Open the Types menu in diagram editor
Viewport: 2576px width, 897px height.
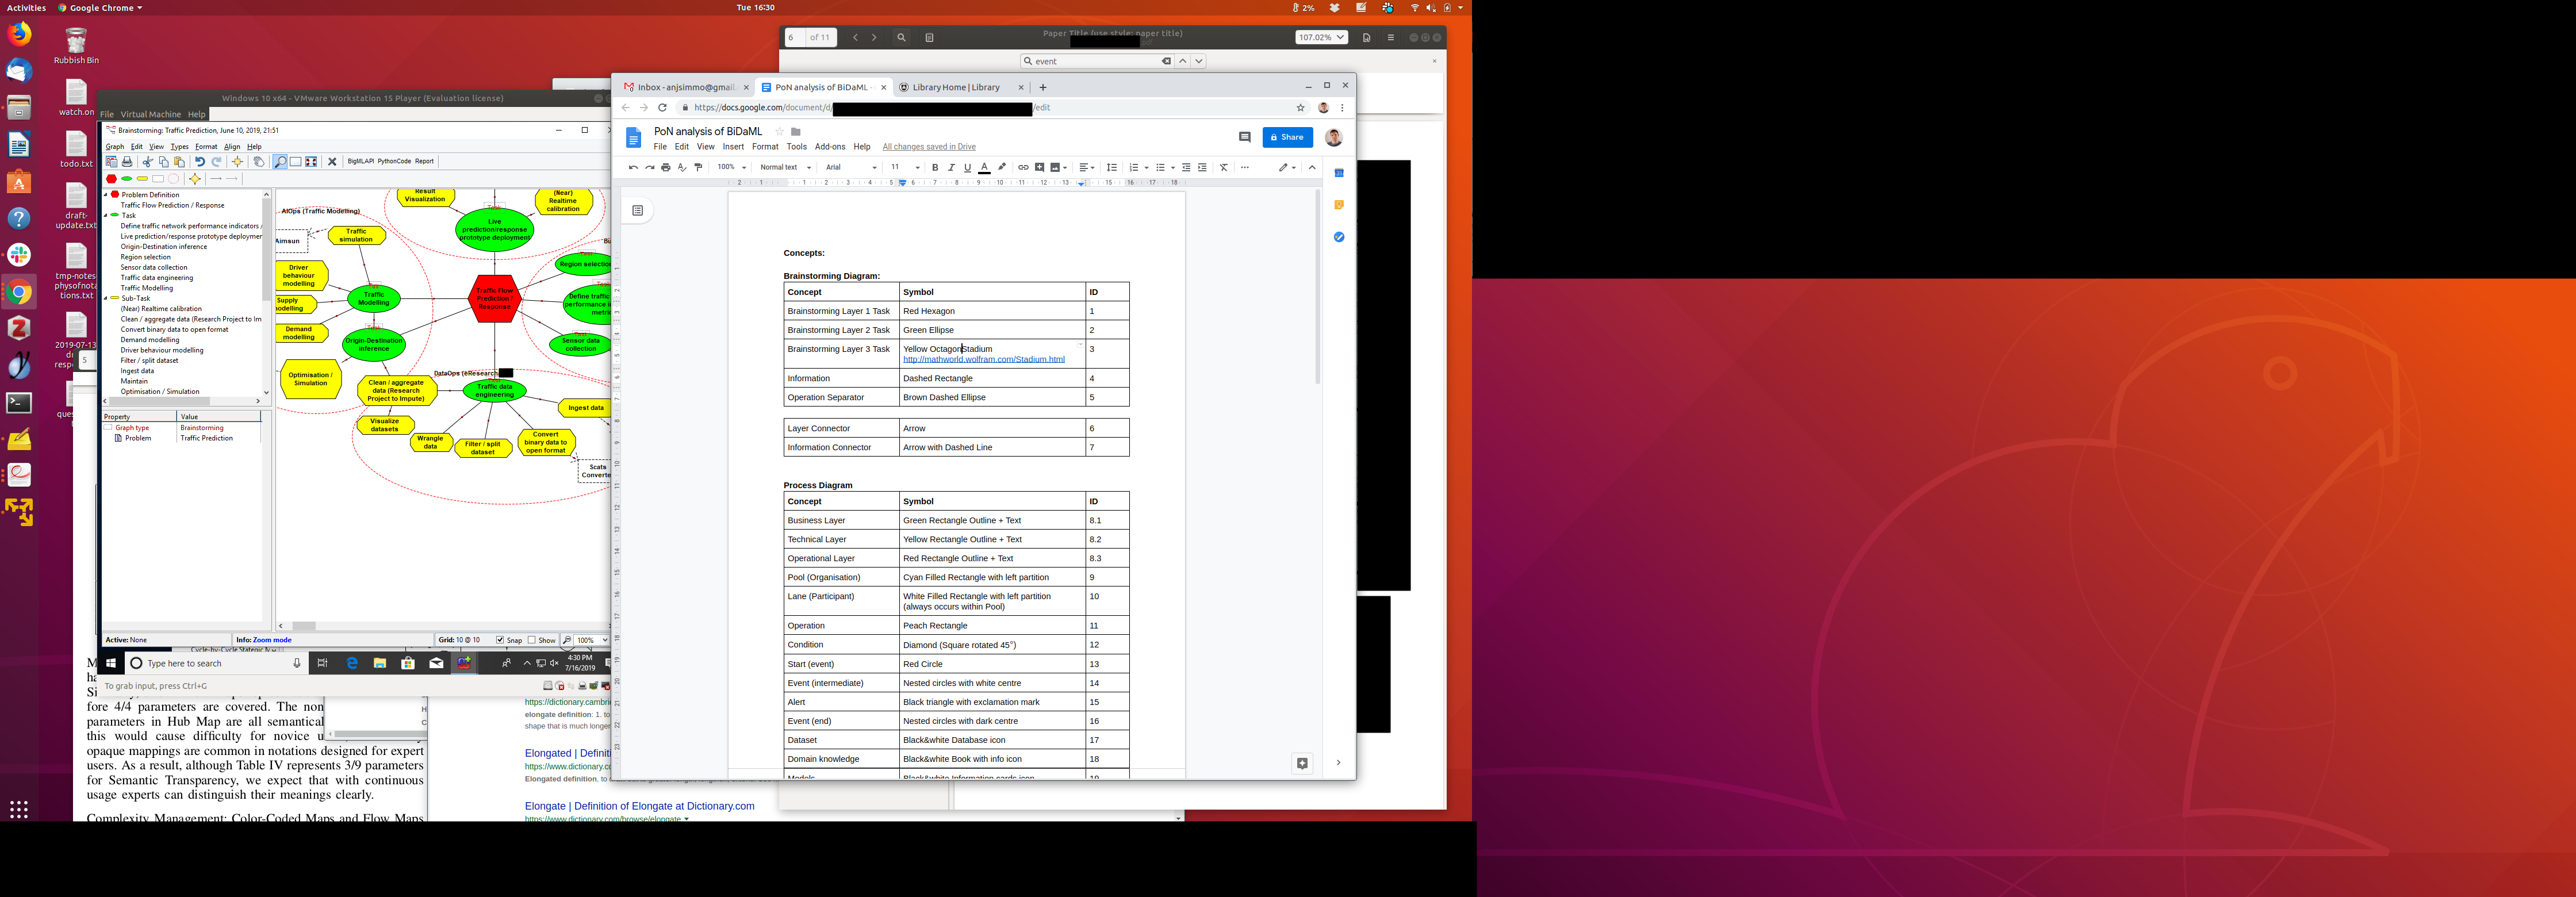pos(179,147)
